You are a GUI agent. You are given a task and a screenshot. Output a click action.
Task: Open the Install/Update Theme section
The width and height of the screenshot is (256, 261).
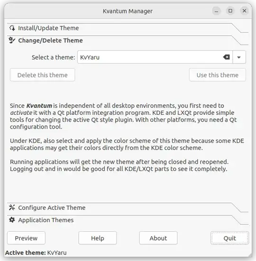point(128,28)
